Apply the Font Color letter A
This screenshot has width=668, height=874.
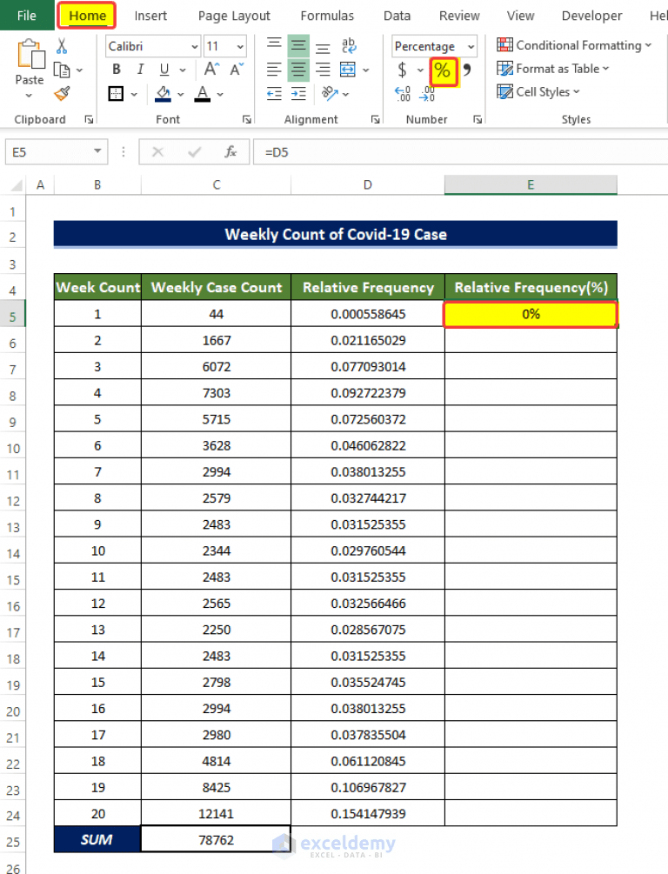[203, 94]
